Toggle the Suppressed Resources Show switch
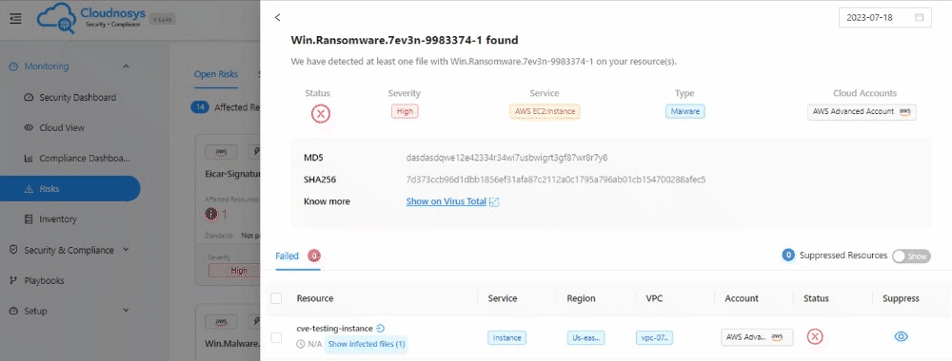 click(911, 256)
